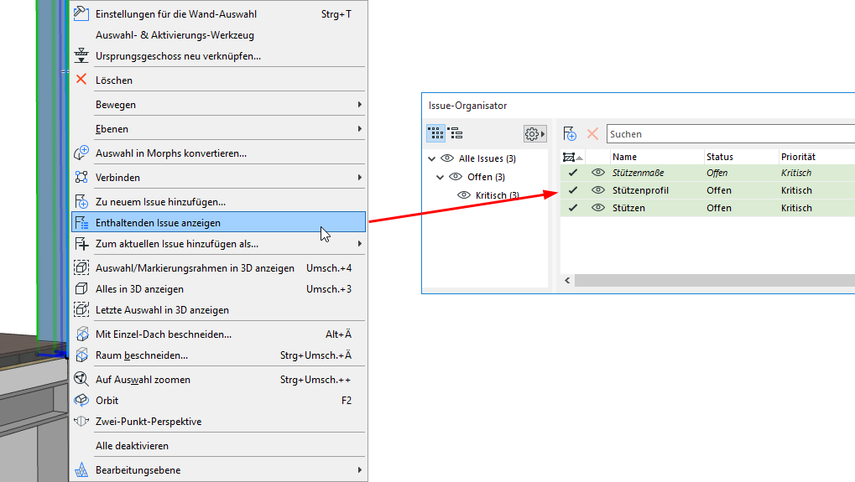Screen dimensions: 855x482
Task: Click the trim with single roof icon
Action: tap(81, 334)
